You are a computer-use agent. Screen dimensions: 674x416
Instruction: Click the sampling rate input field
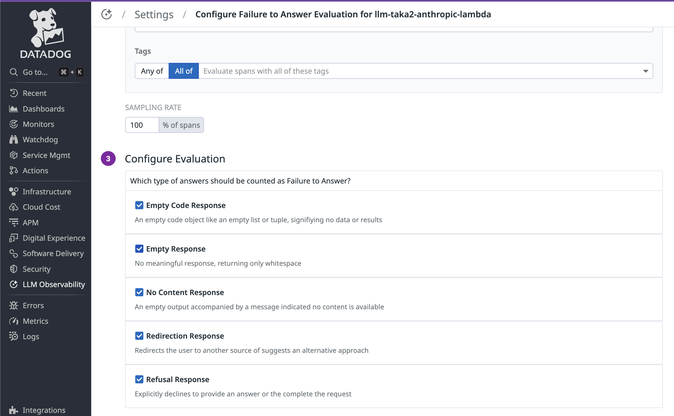pos(142,125)
